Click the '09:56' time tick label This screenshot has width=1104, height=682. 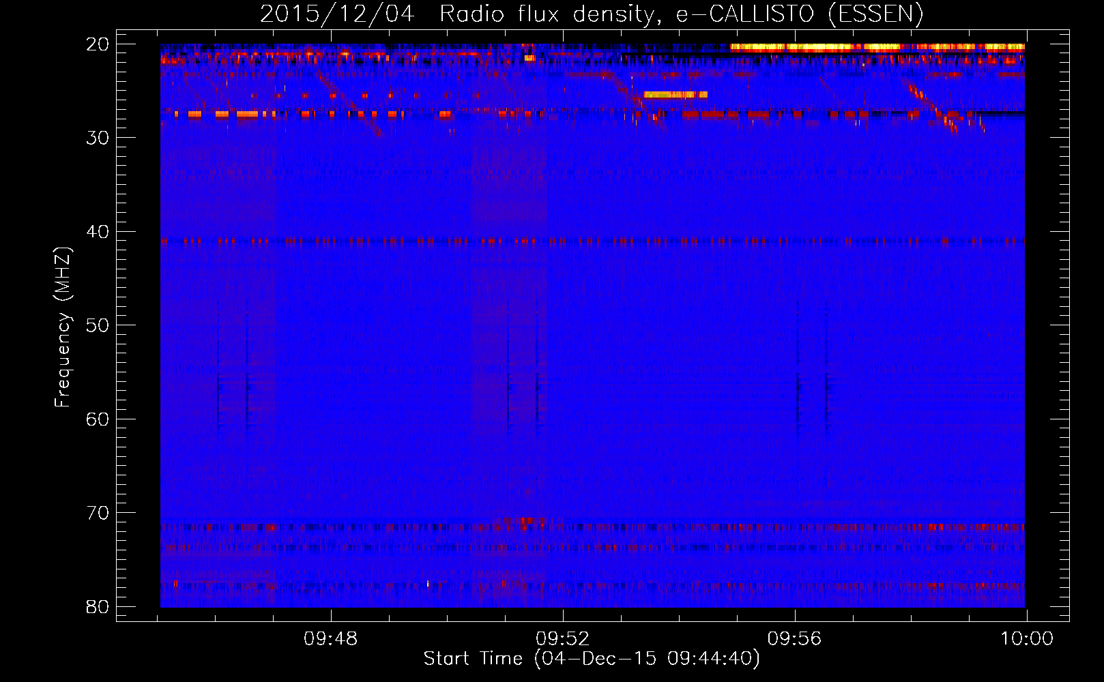point(795,639)
